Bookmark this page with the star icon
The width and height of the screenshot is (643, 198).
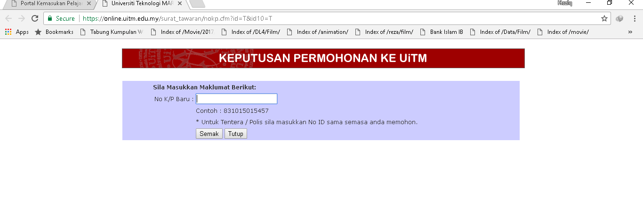pos(604,18)
